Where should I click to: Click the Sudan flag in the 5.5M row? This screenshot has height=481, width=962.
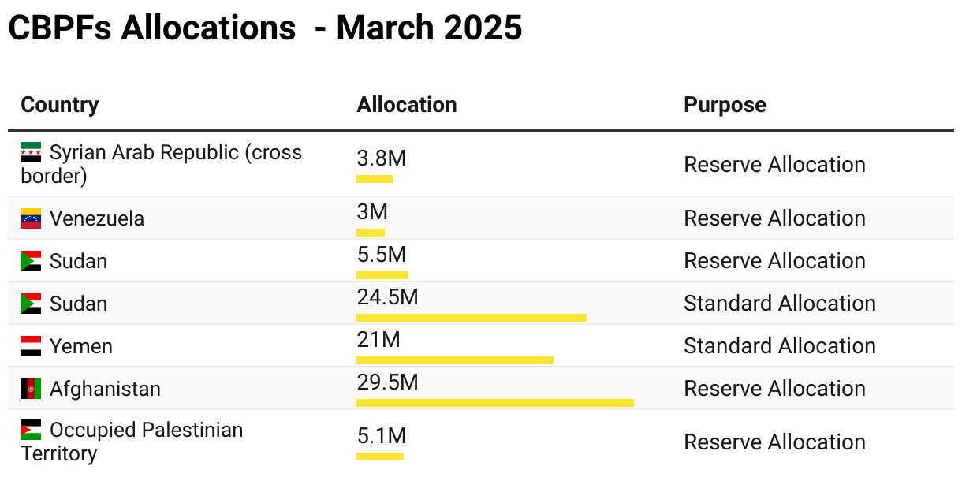(31, 261)
